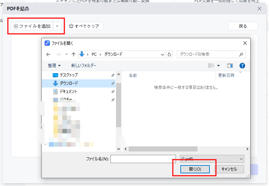This screenshot has width=269, height=186.
Task: Open help with the blue question icon
Action: pos(242,66)
